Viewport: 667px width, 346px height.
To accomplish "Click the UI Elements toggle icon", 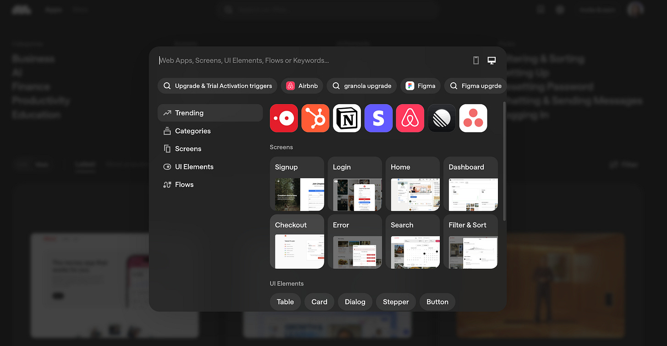I will click(167, 167).
